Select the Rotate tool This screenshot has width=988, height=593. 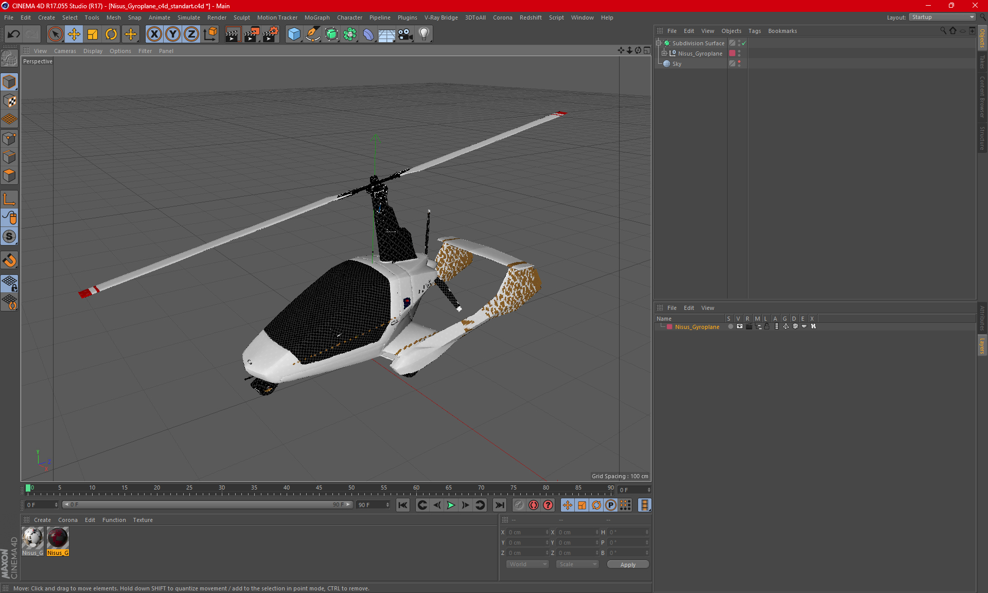[111, 34]
